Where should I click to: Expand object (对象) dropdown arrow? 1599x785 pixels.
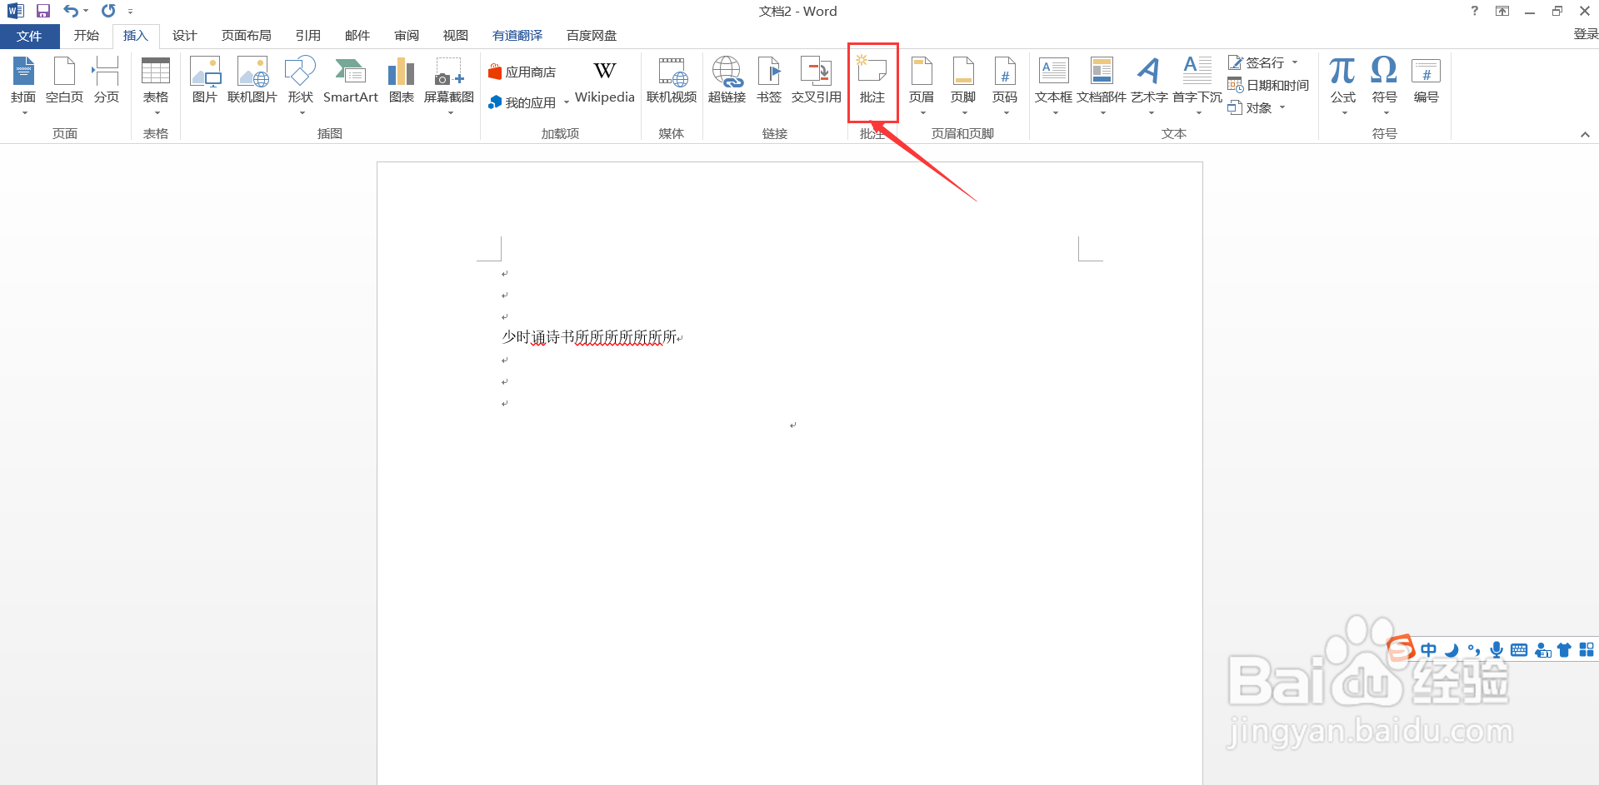[x=1282, y=107]
